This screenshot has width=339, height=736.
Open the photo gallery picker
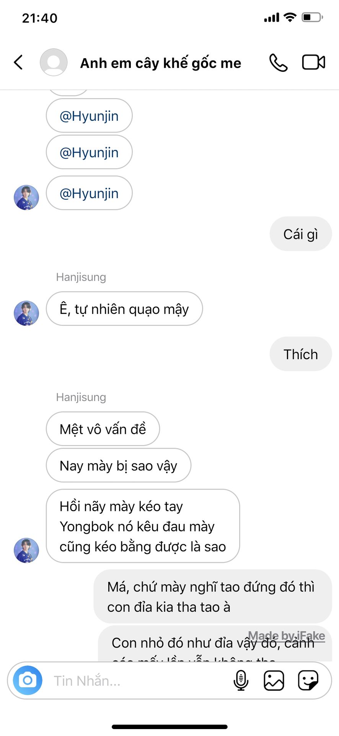pyautogui.click(x=274, y=680)
